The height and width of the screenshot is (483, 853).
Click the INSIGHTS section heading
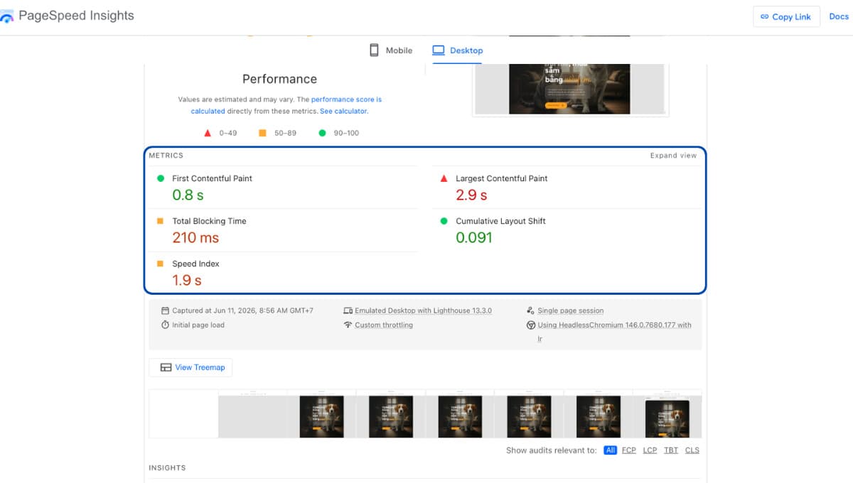[x=167, y=468]
